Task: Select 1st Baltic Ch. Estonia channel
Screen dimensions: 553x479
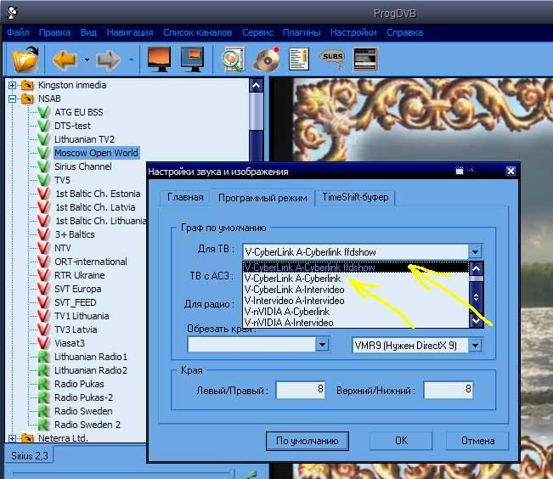Action: 98,194
